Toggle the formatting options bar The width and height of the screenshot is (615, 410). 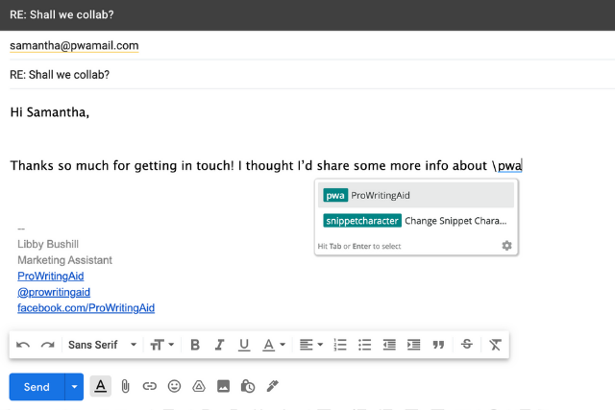point(101,387)
